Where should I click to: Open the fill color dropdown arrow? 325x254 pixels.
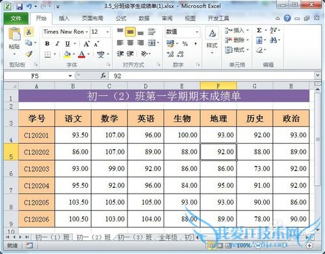pyautogui.click(x=74, y=54)
